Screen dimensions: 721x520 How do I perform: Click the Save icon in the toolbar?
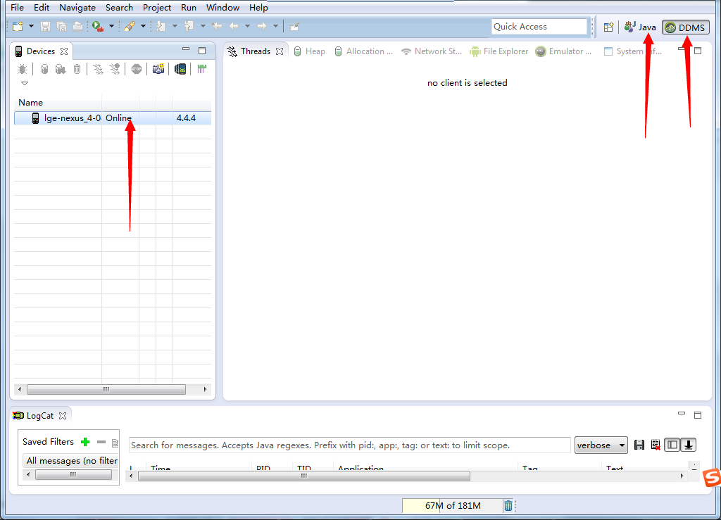(45, 27)
